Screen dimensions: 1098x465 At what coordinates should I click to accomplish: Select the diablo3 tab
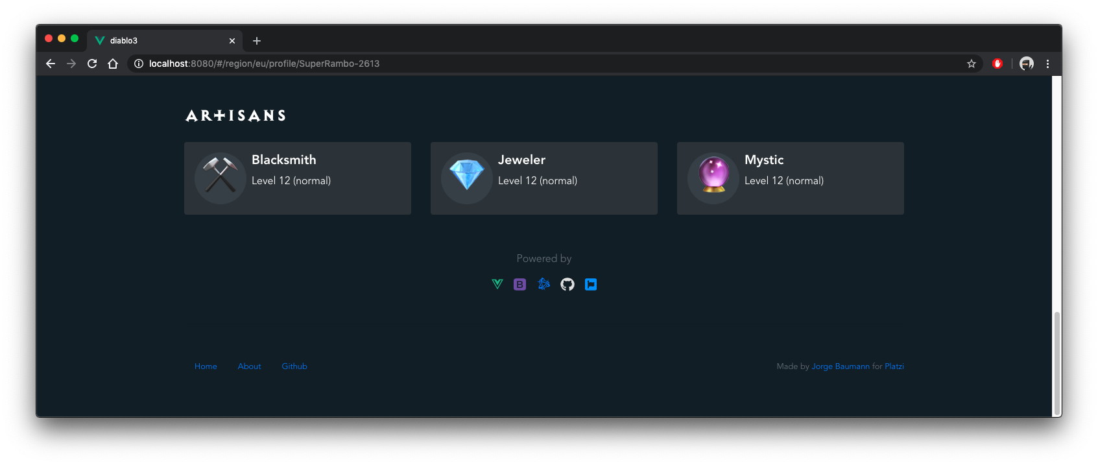pyautogui.click(x=165, y=40)
